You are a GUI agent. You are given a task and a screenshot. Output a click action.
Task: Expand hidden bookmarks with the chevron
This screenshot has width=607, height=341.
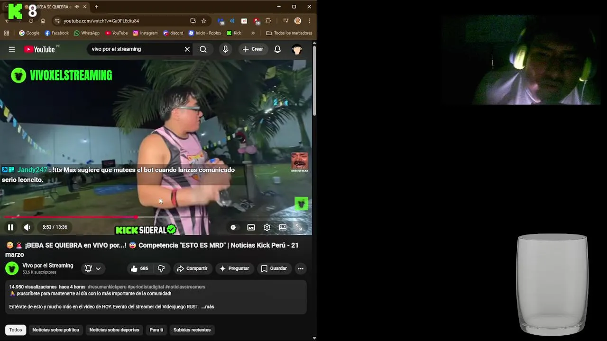[x=253, y=33]
